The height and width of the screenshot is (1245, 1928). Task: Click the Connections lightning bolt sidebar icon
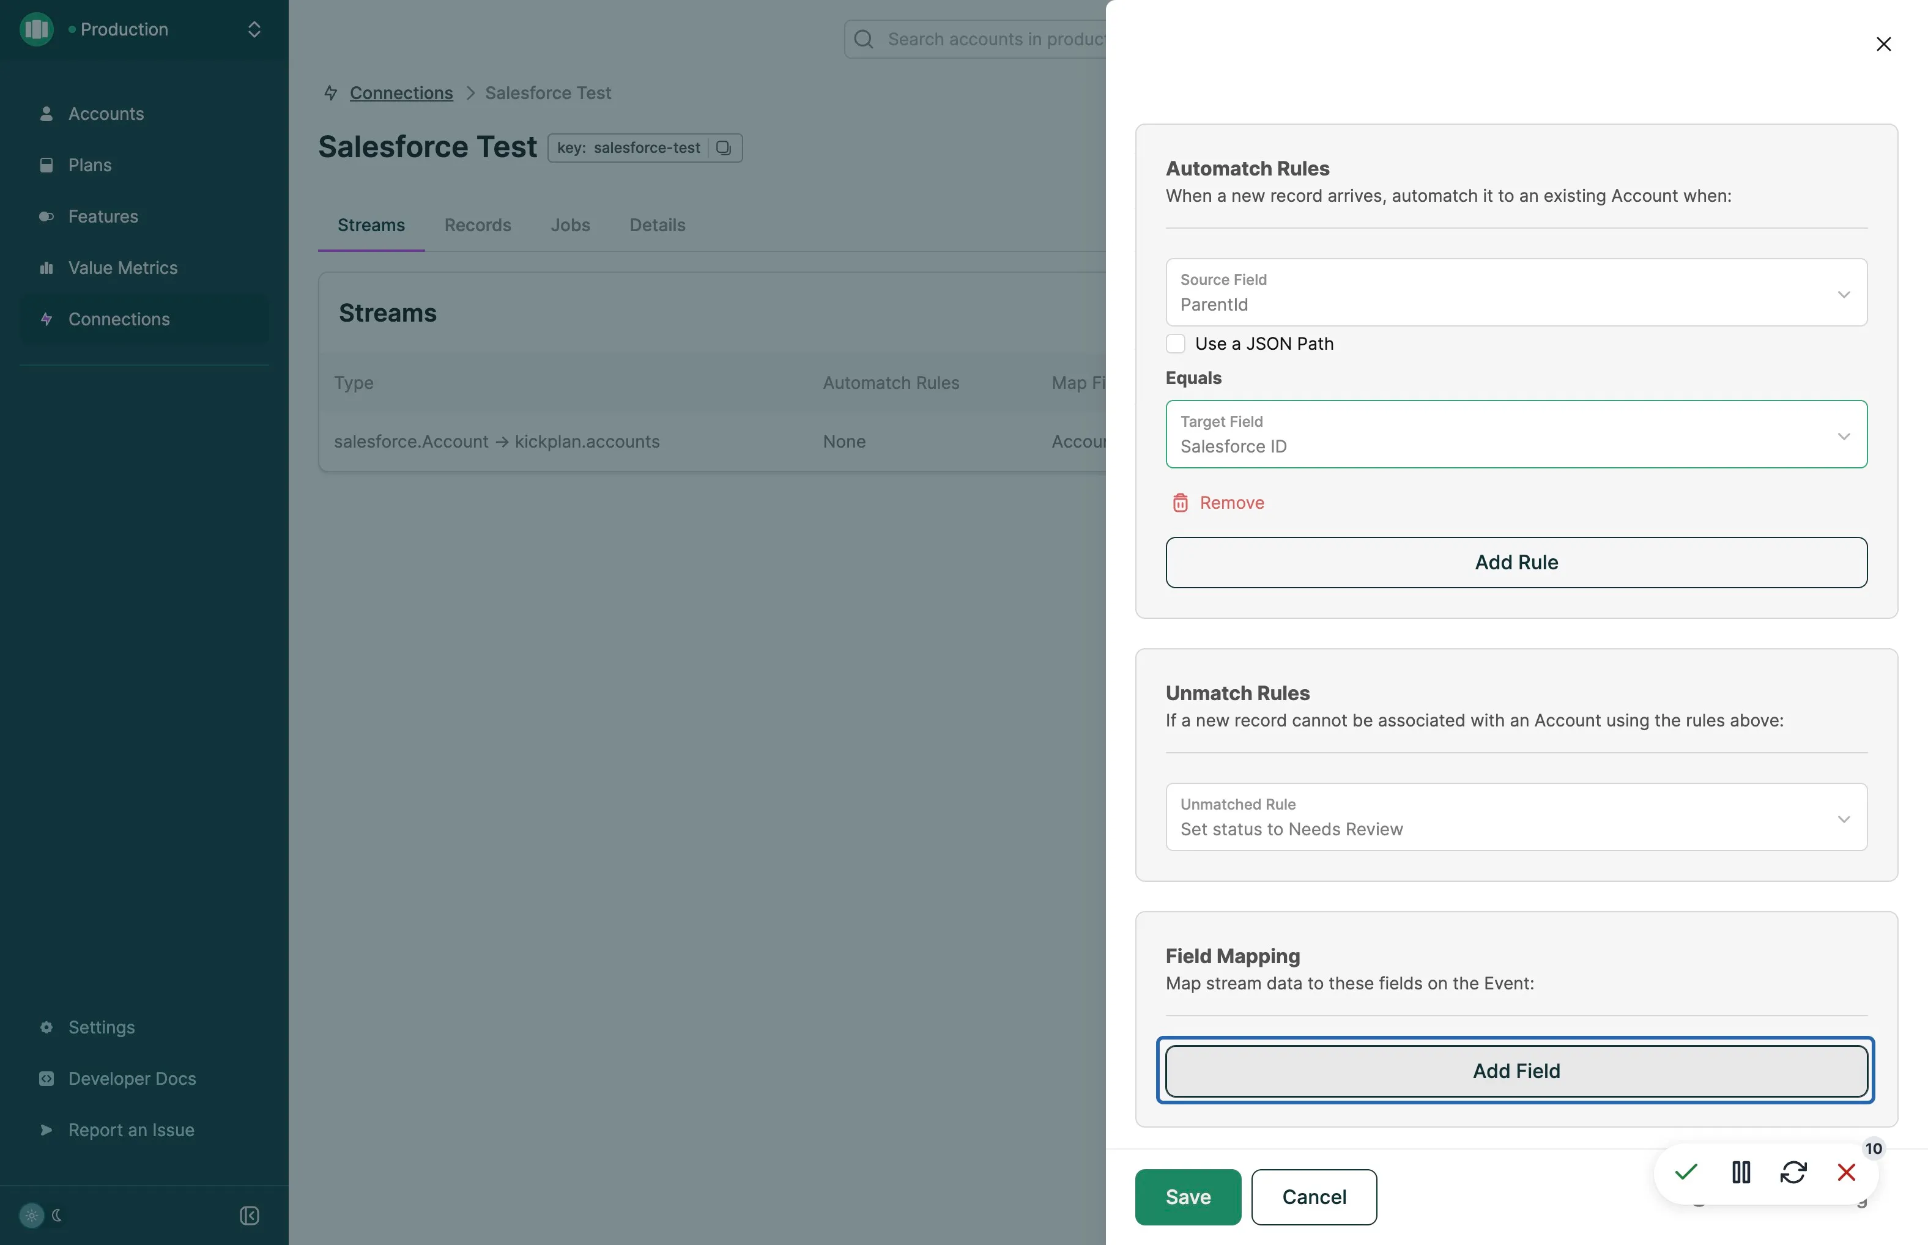click(46, 319)
